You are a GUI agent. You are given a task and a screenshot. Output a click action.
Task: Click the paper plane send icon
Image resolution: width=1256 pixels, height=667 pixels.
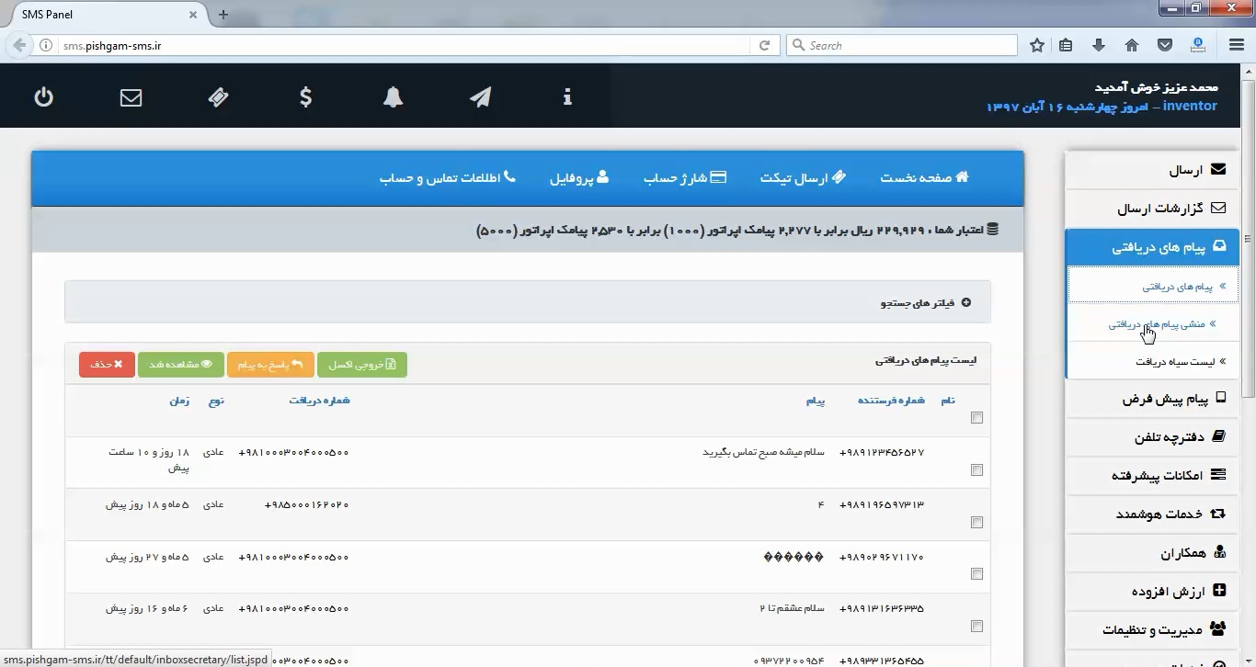pos(480,96)
